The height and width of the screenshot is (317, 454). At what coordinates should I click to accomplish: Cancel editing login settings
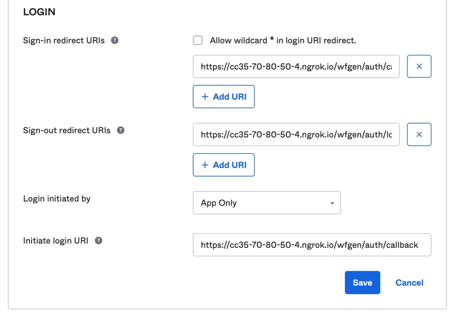tap(409, 283)
